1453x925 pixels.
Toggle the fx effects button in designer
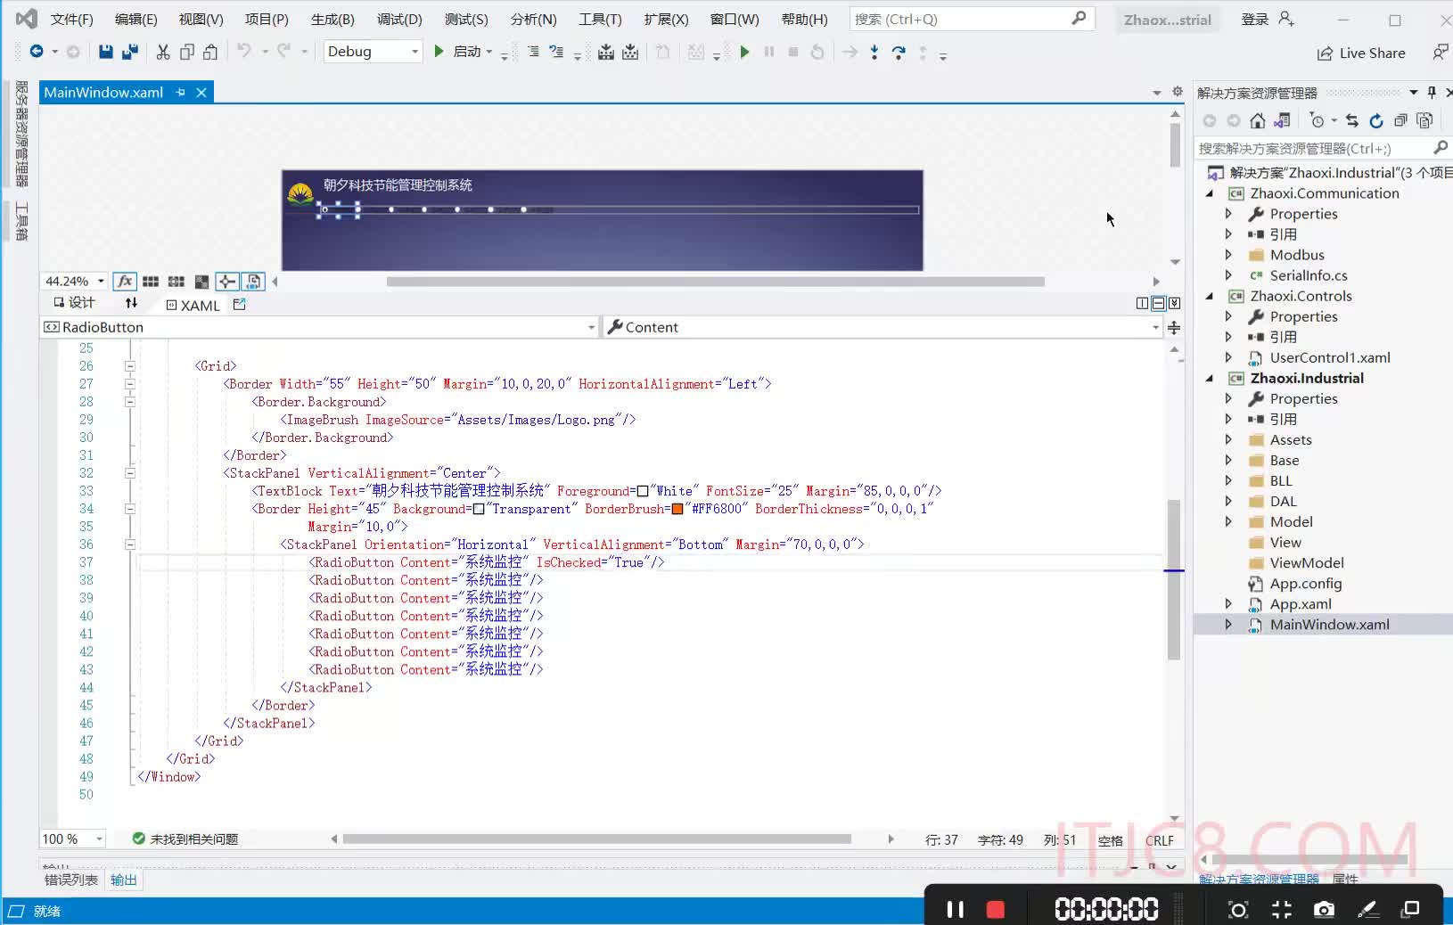click(125, 282)
